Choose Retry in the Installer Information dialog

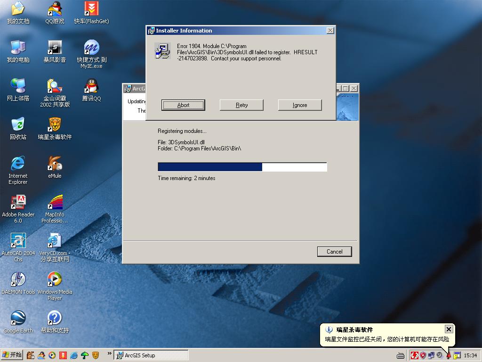click(241, 105)
